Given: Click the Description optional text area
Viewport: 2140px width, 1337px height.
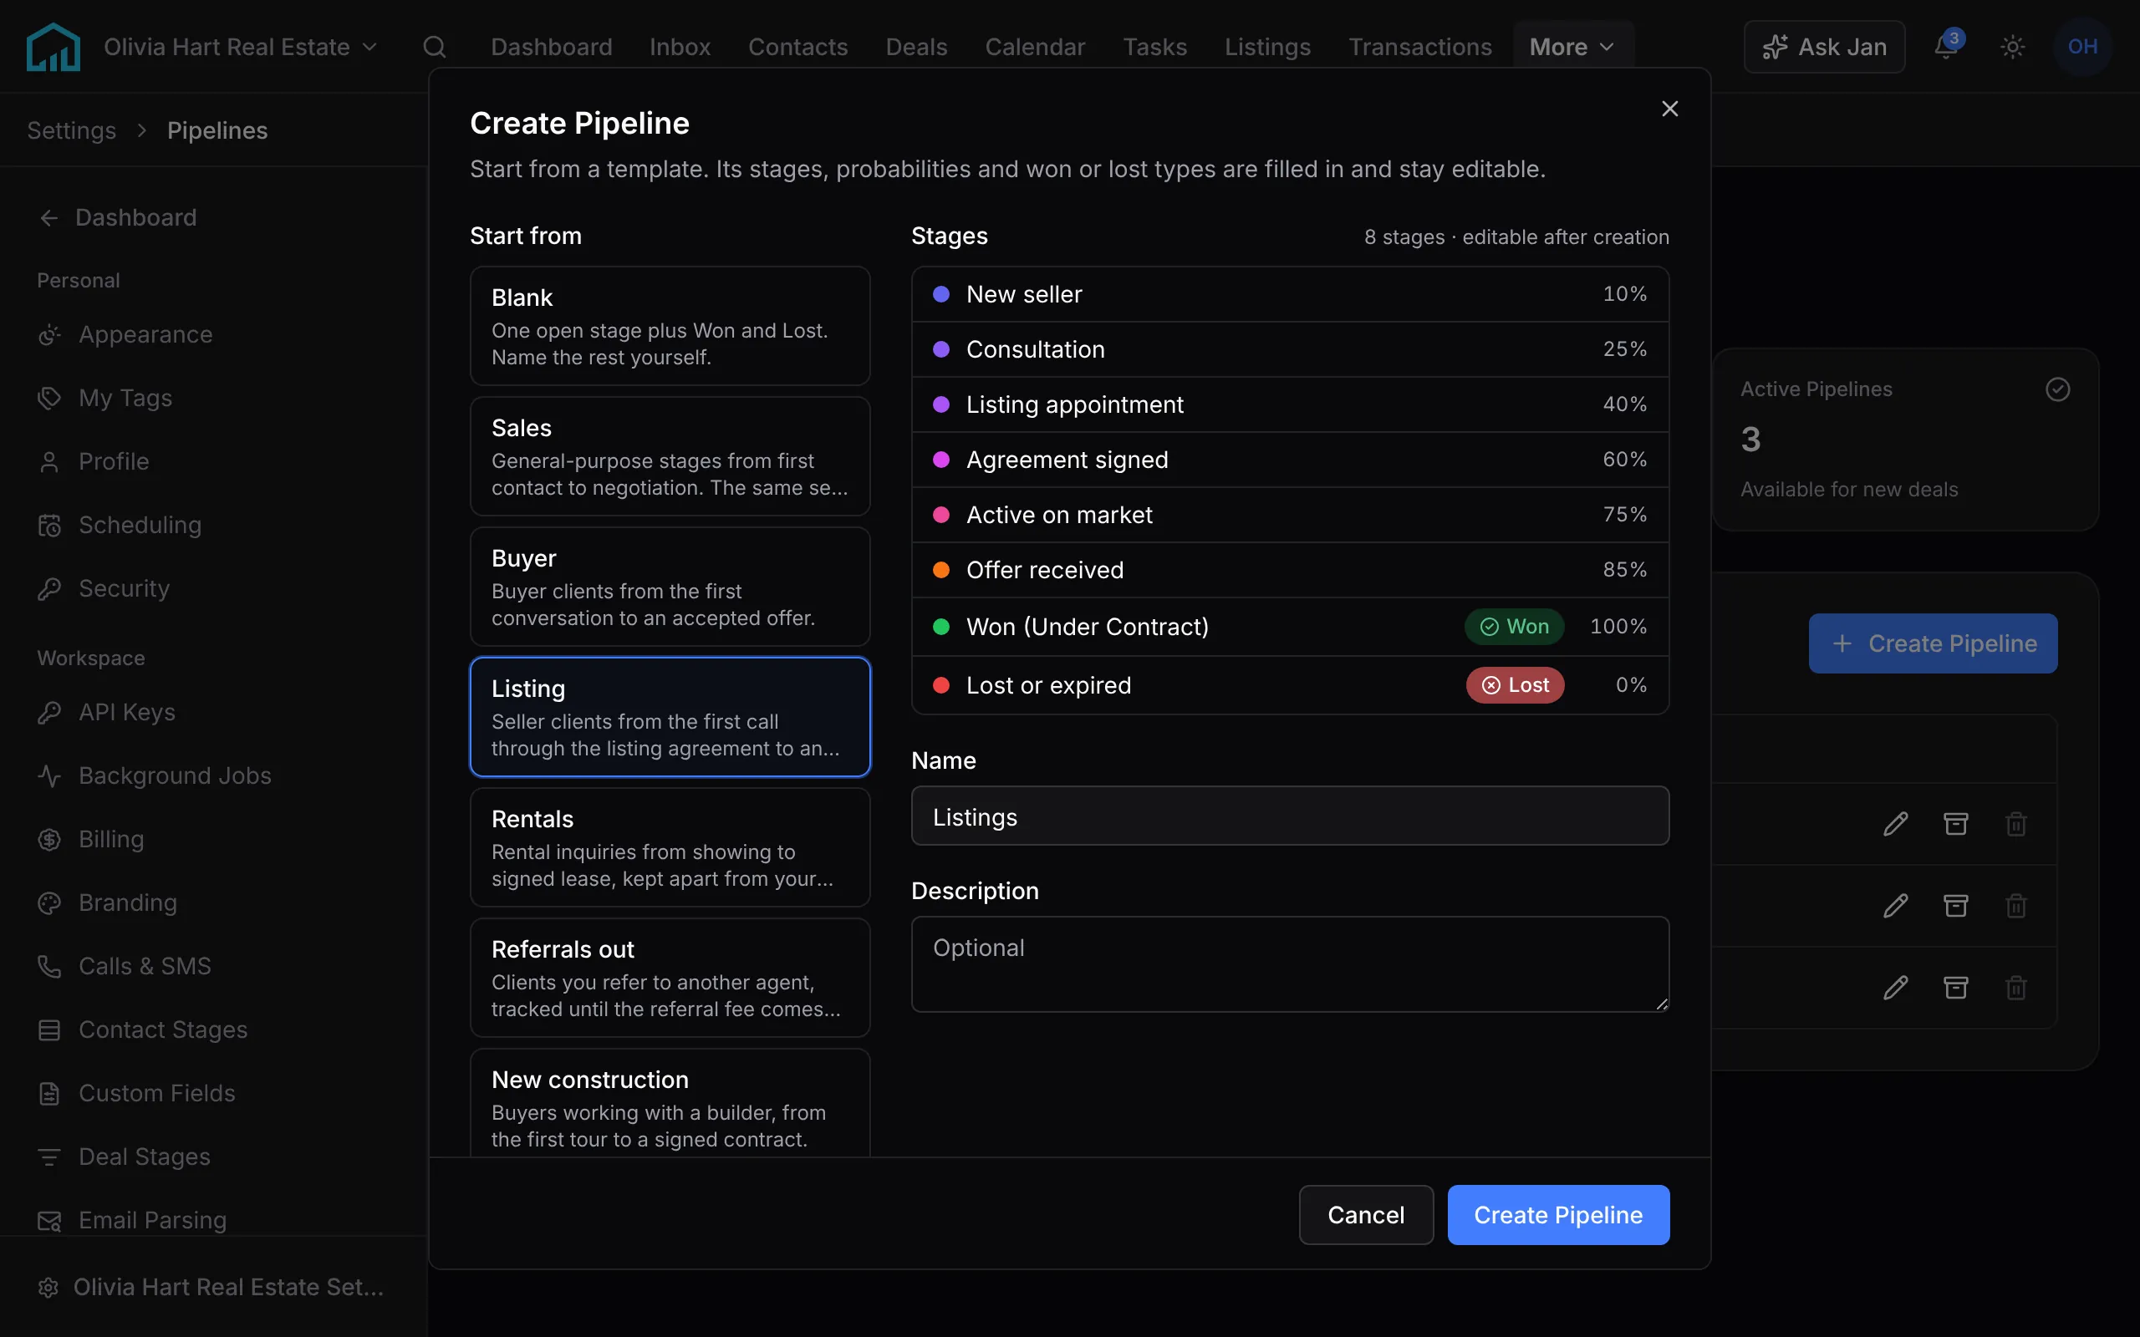Looking at the screenshot, I should pos(1290,963).
